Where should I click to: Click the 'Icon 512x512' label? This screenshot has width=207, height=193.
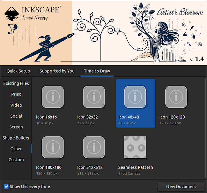point(90,168)
